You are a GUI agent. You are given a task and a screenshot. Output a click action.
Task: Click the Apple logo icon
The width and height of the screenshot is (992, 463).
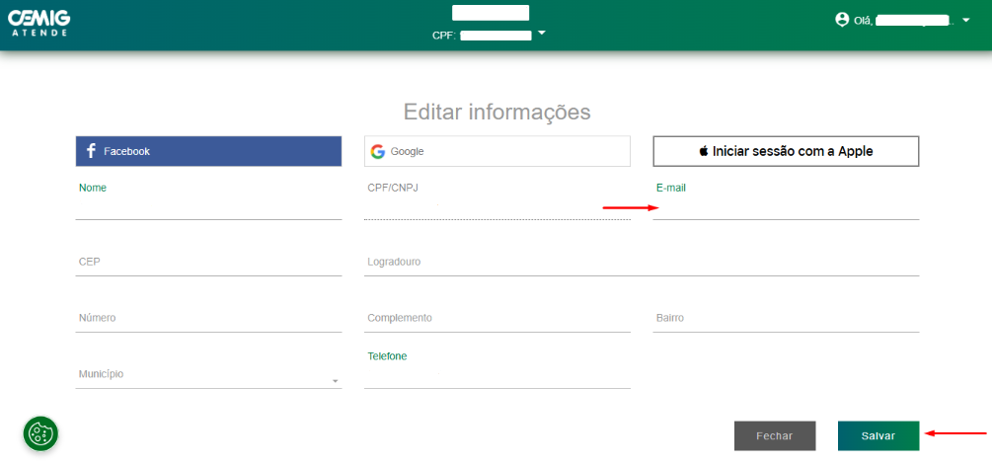click(704, 151)
